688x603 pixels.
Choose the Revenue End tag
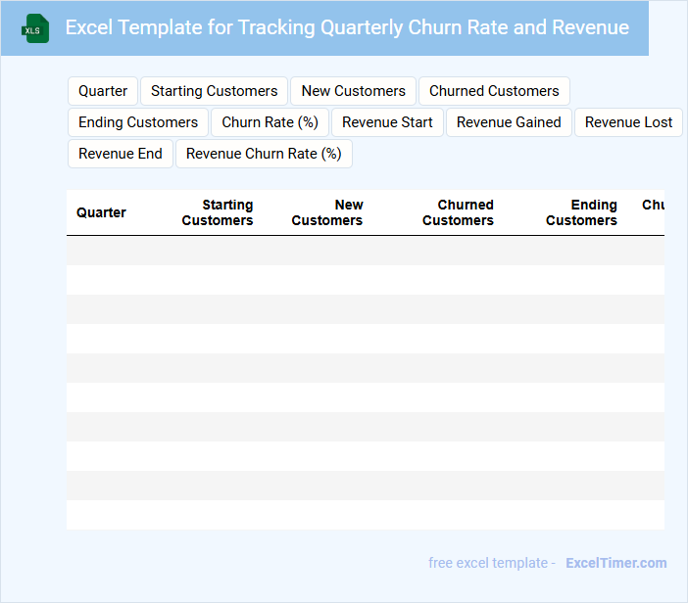point(121,154)
